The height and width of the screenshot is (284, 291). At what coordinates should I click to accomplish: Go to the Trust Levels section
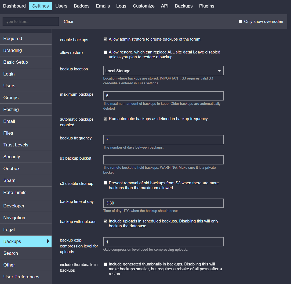tap(16, 145)
